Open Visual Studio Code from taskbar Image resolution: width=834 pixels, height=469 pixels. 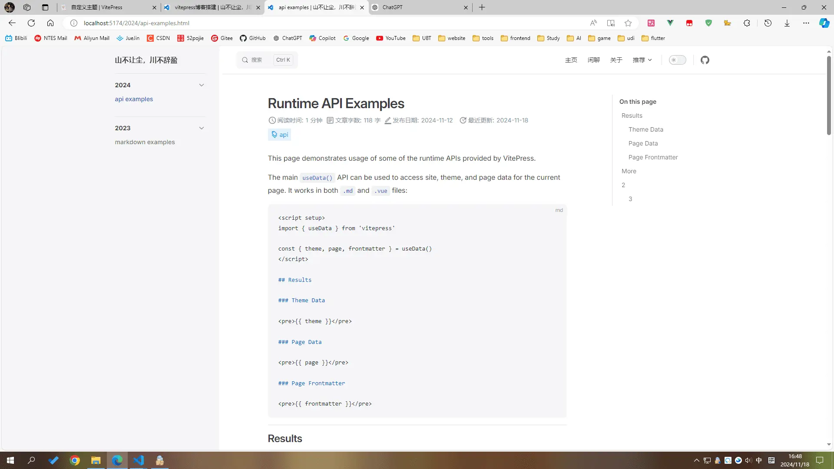139,460
